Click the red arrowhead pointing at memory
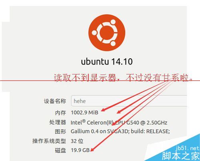Screen dimensions: 200x161 [x=103, y=110]
